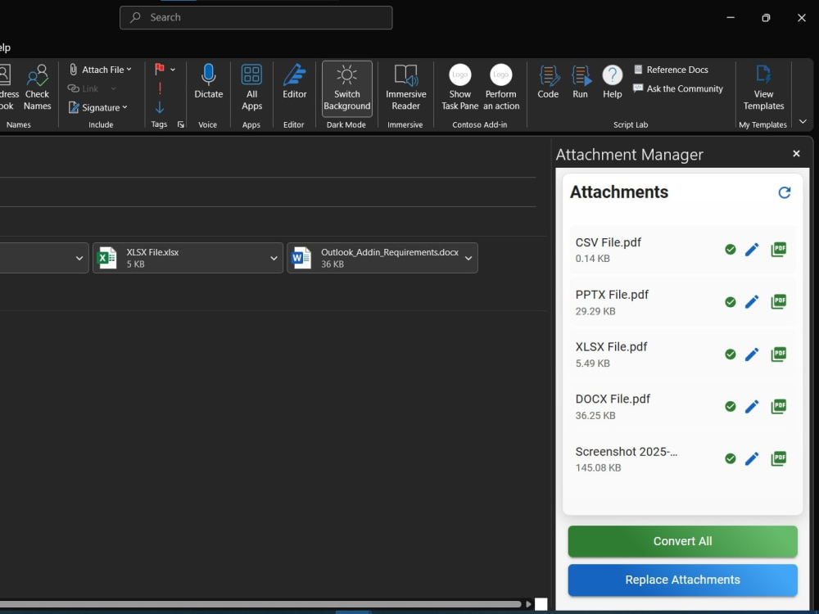
Task: Set High Importance exclamation mark
Action: [x=160, y=88]
